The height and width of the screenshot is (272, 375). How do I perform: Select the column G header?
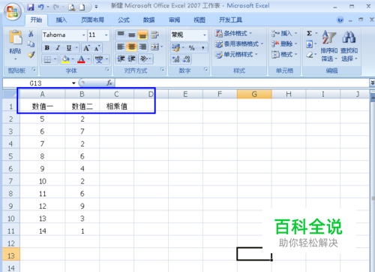pyautogui.click(x=254, y=94)
